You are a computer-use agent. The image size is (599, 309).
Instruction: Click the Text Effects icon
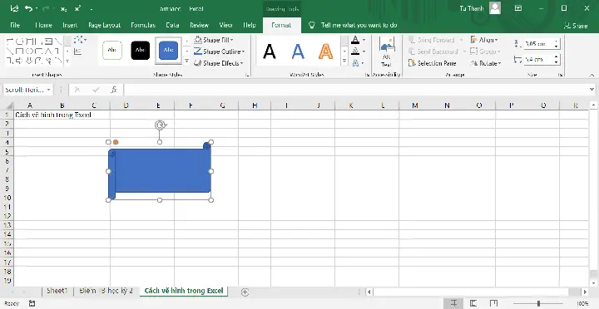[355, 63]
